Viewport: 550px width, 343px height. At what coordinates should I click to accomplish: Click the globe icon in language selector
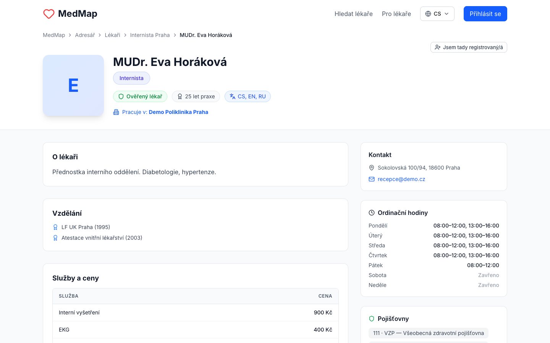point(428,14)
